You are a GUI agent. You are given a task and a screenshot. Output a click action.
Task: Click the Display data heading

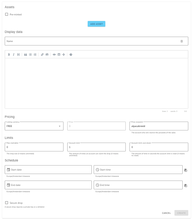(x=14, y=32)
